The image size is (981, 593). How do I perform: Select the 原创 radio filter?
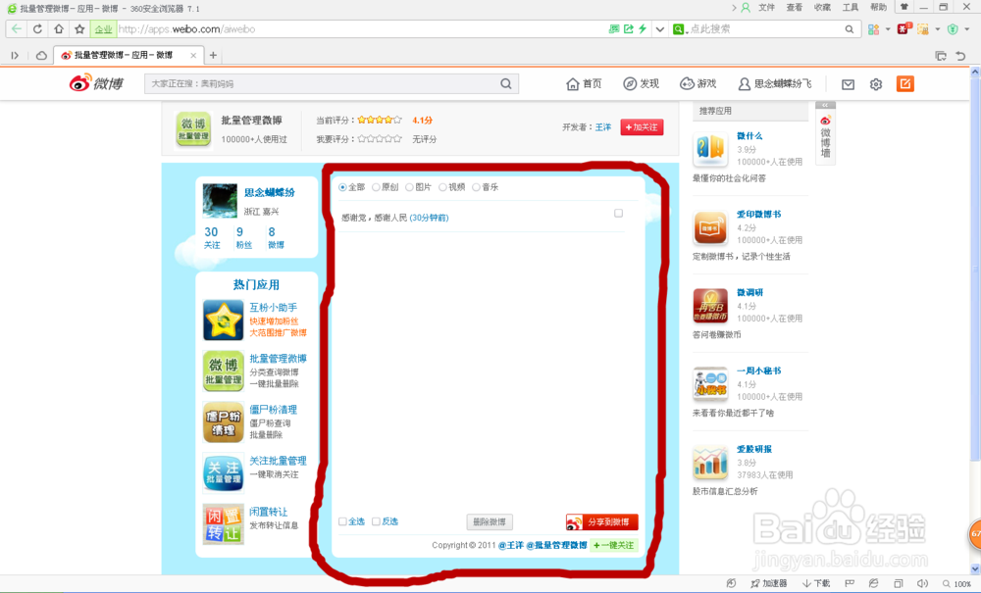click(376, 187)
